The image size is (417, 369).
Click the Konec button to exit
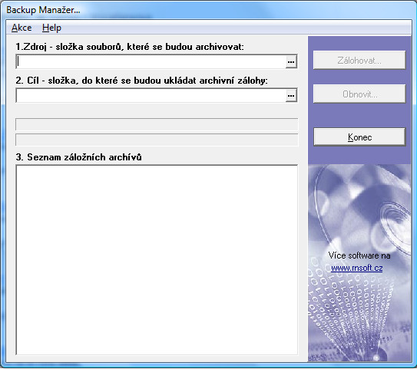(x=359, y=137)
